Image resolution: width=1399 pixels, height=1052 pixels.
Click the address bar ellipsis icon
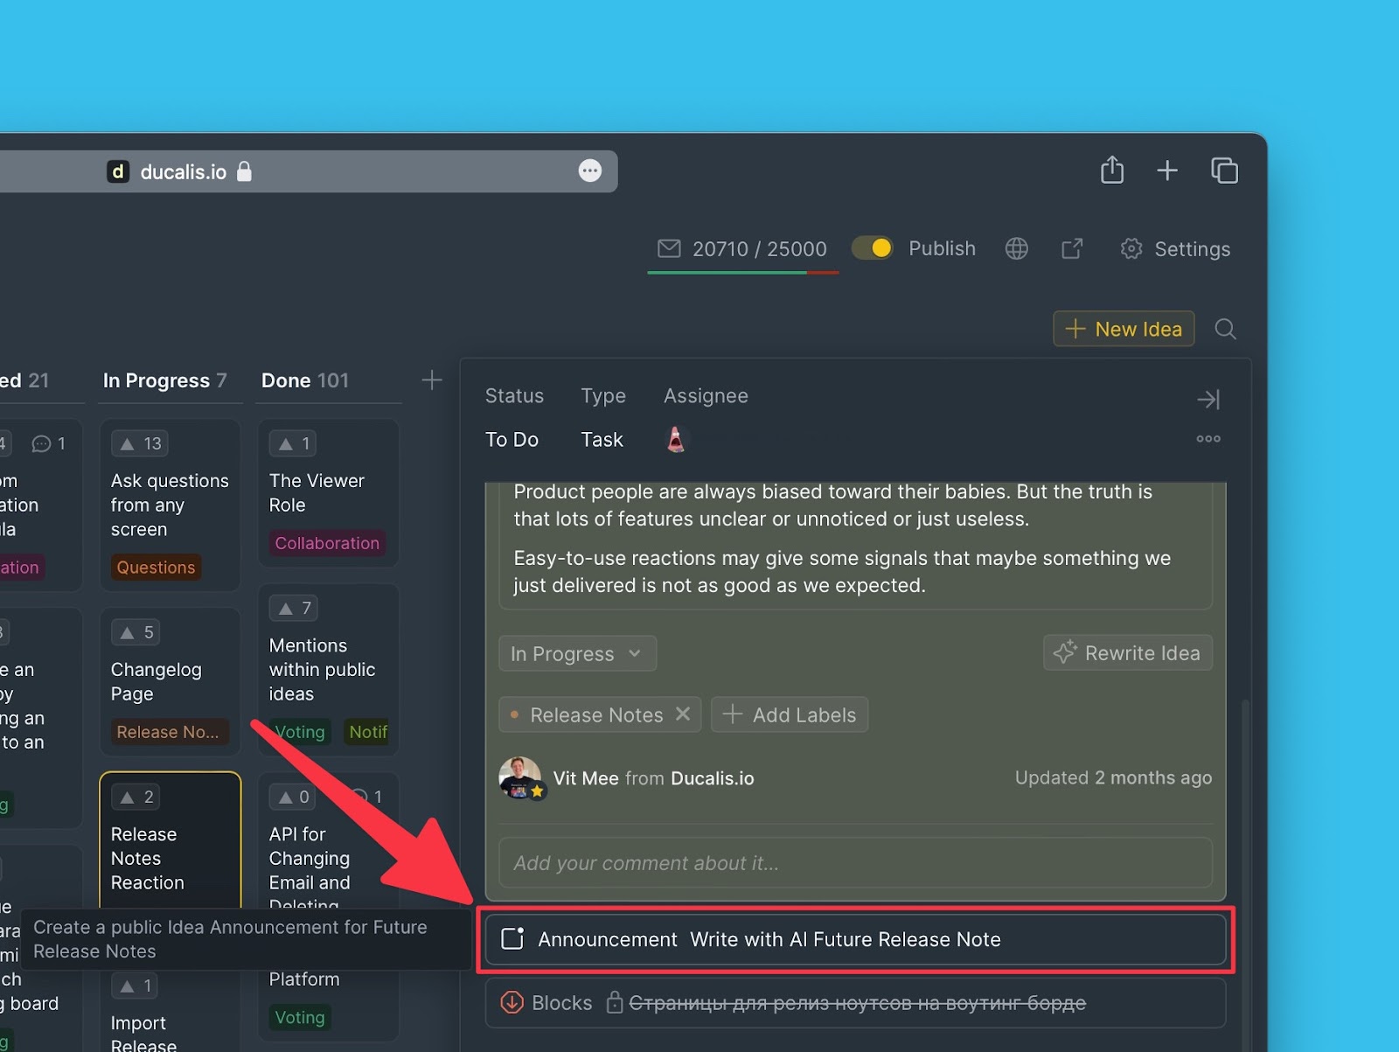tap(590, 171)
